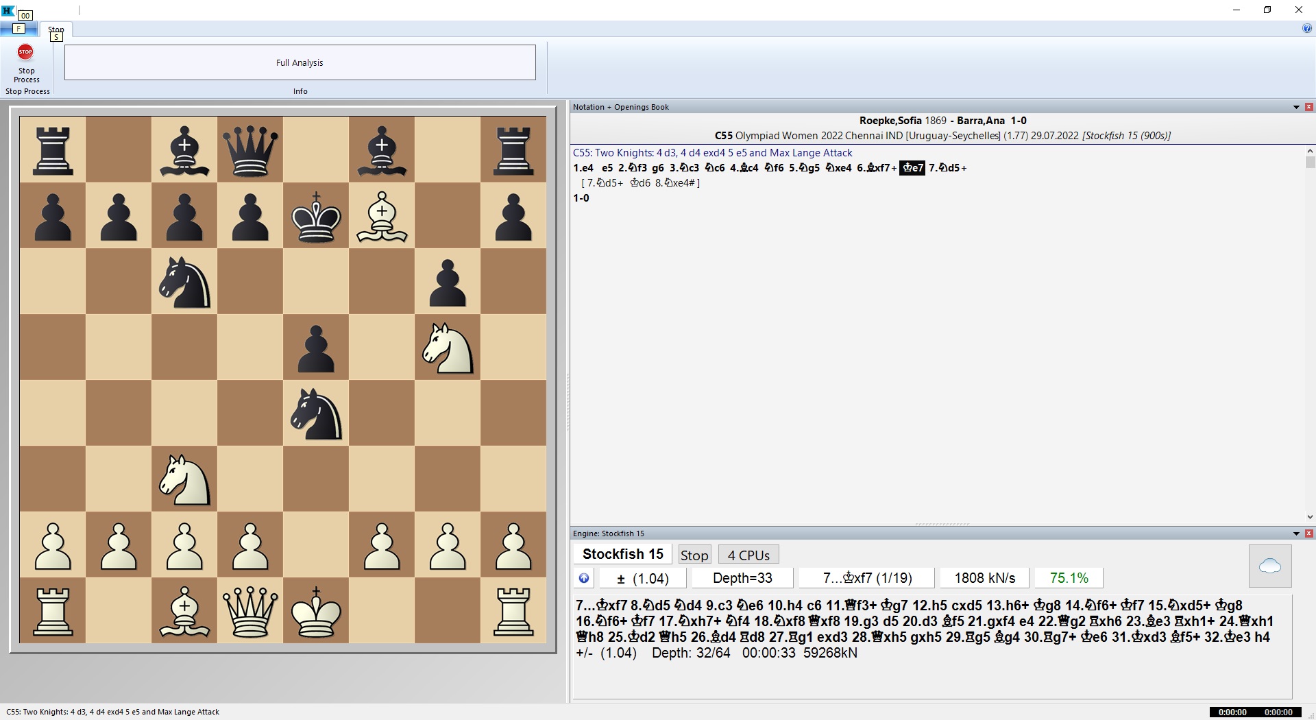Stop the engine with the Stop button
This screenshot has height=720, width=1316.
(694, 555)
